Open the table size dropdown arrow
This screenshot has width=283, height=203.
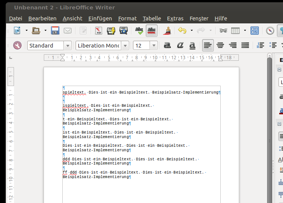point(245,31)
